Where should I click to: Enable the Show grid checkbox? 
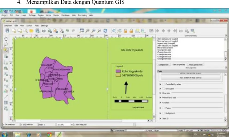point(164,89)
